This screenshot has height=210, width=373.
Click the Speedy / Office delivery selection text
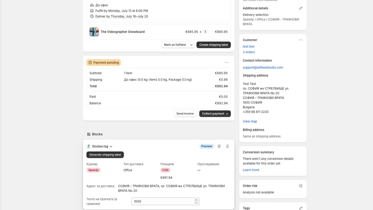pos(271,21)
